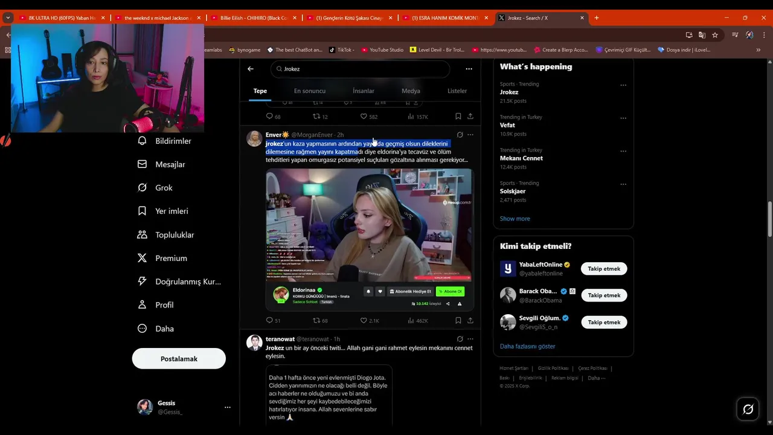The image size is (773, 435).
Task: Open Doğrulanmış Kur... lightning item
Action: 179,282
